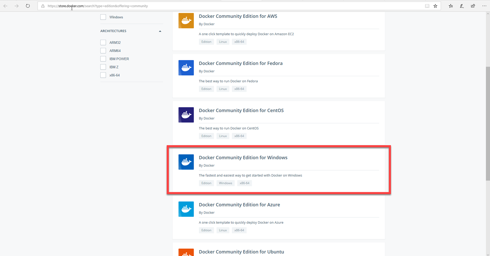Image resolution: width=490 pixels, height=256 pixels.
Task: Click the browser forward arrow
Action: tap(17, 6)
